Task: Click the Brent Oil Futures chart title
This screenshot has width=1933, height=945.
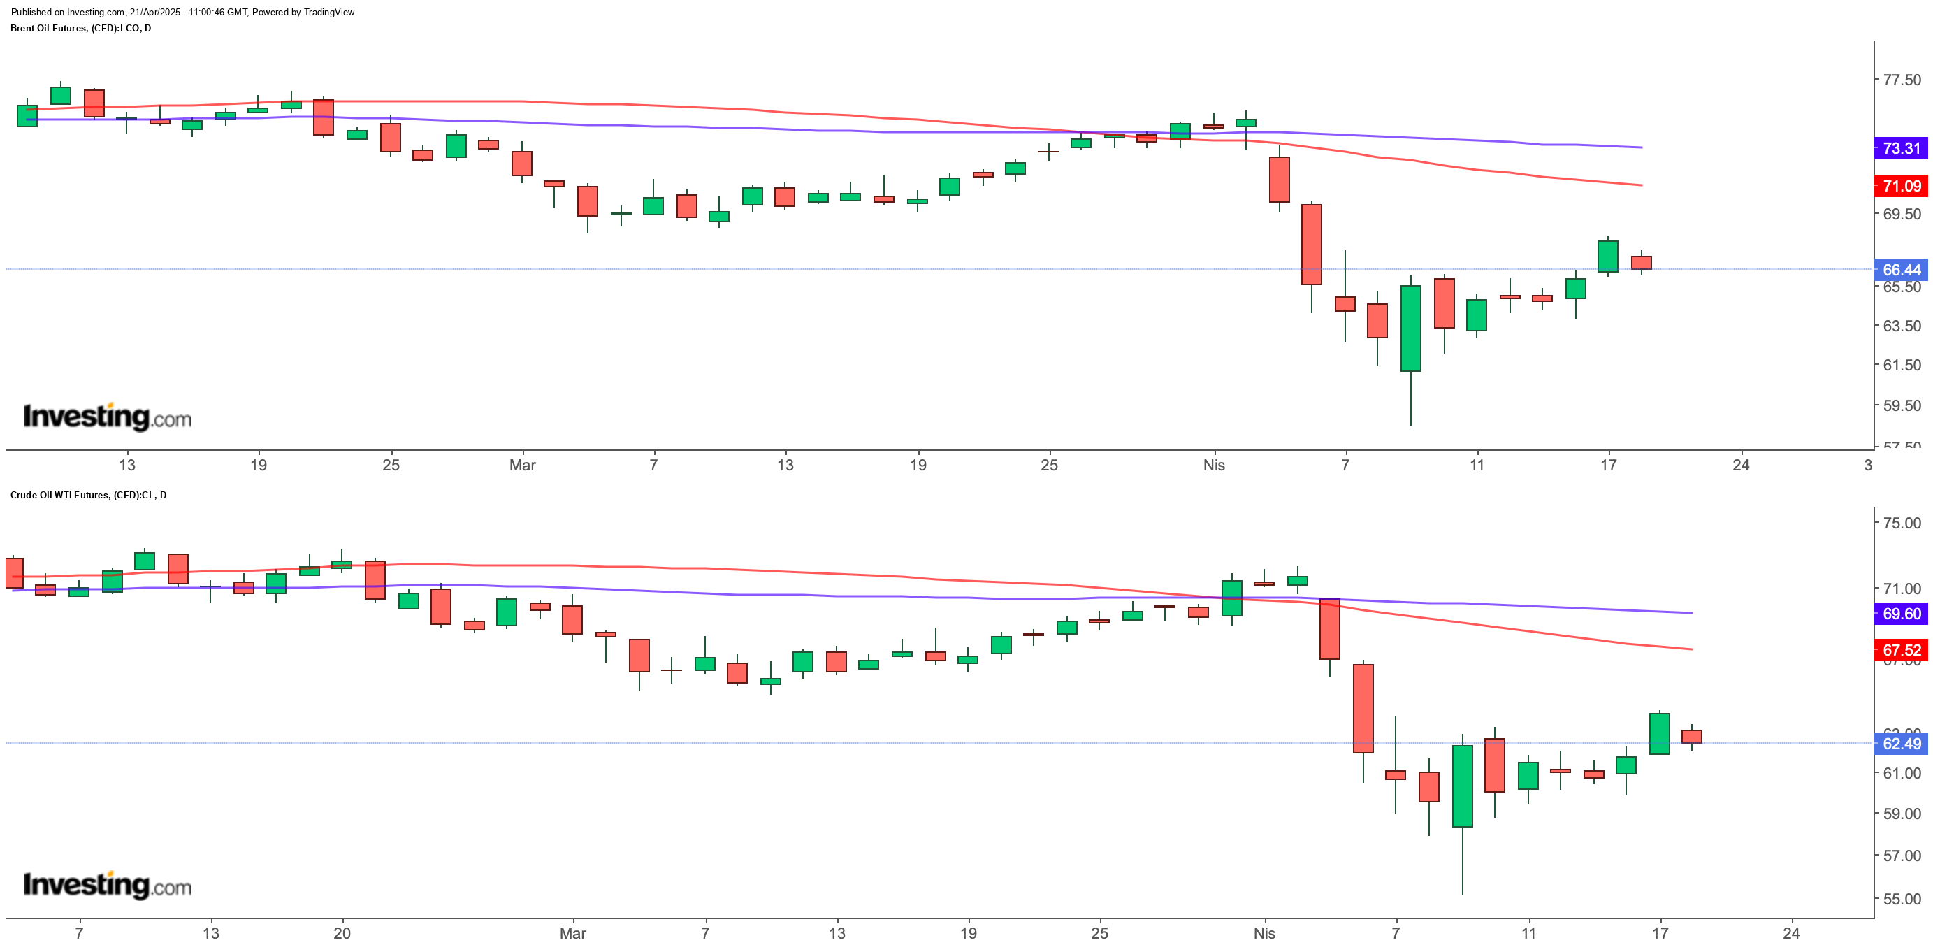Action: tap(80, 29)
